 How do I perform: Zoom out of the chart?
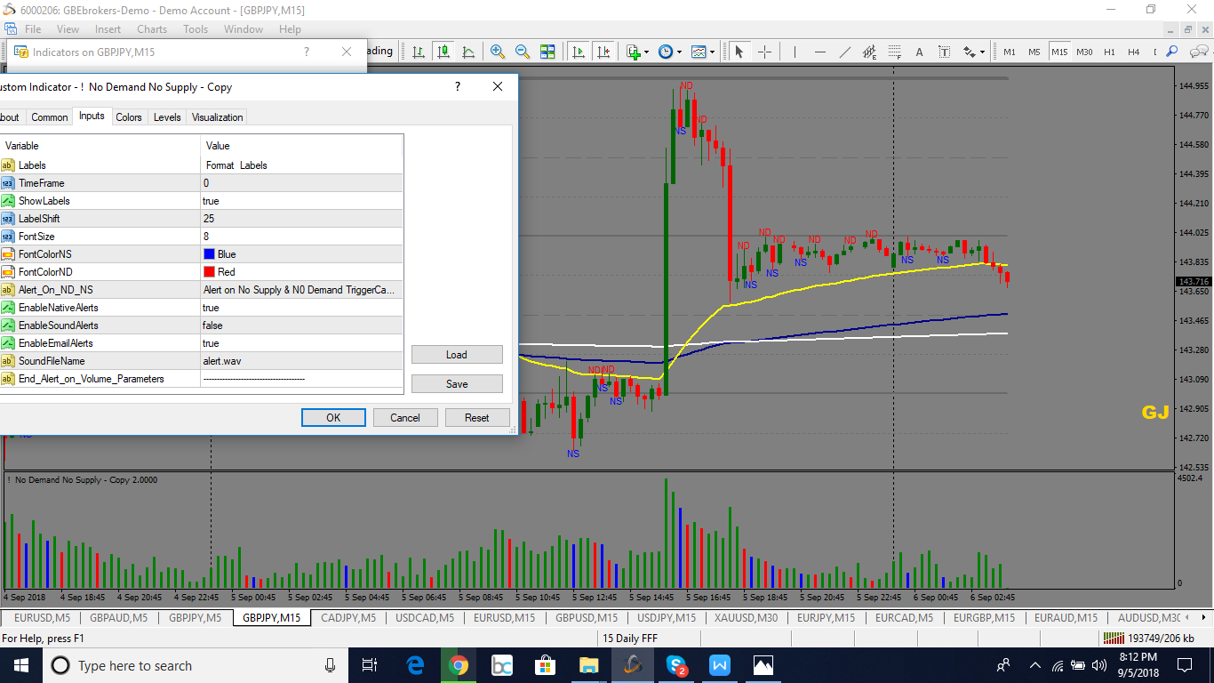pos(523,52)
